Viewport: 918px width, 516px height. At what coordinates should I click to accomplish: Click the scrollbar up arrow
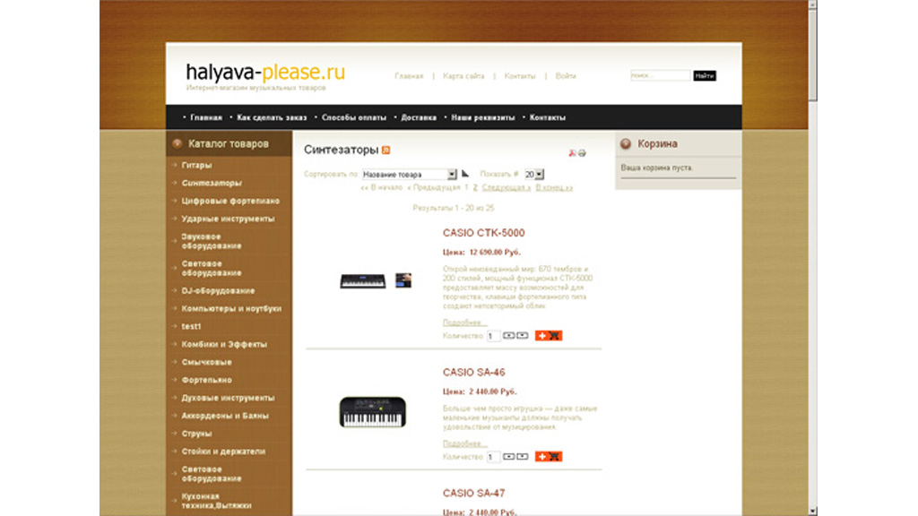coord(812,4)
